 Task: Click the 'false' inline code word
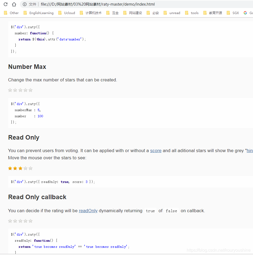coord(171,211)
